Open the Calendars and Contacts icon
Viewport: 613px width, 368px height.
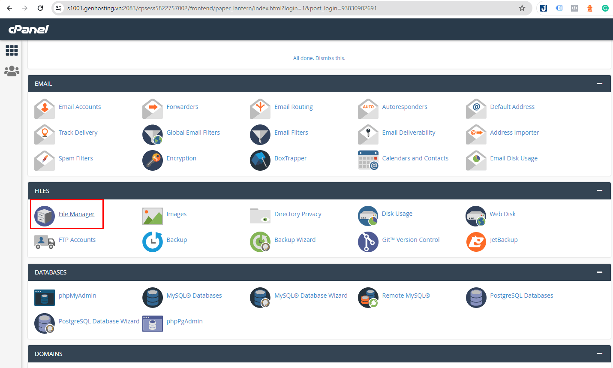[x=368, y=160]
